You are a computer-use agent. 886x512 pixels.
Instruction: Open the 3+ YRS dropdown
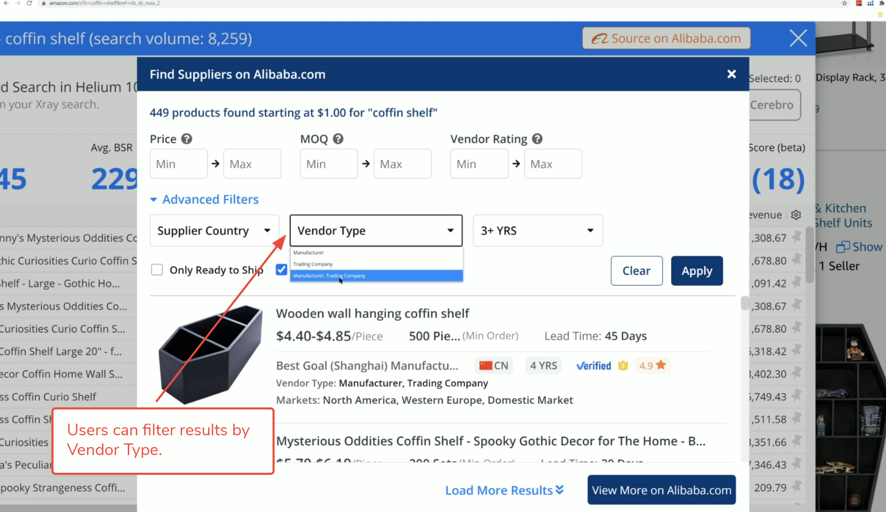click(537, 230)
